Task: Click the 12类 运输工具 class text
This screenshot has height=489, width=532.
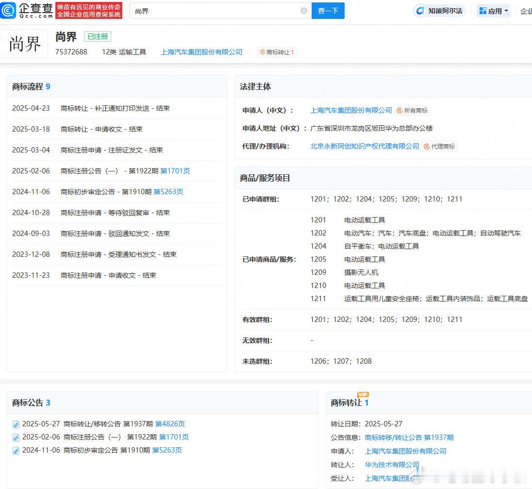Action: (x=124, y=52)
